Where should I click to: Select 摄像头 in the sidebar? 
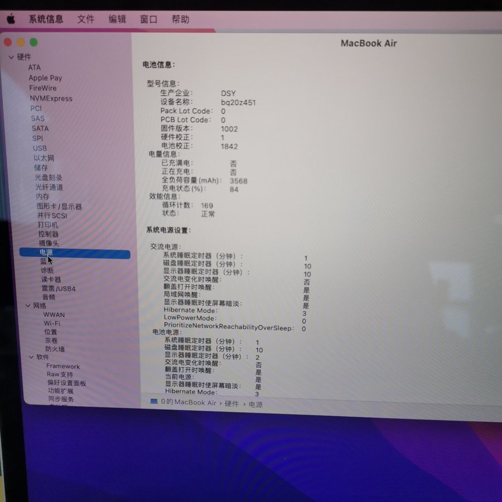49,243
